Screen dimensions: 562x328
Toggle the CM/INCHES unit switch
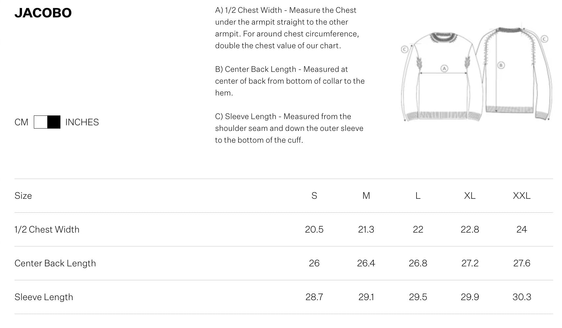click(47, 122)
